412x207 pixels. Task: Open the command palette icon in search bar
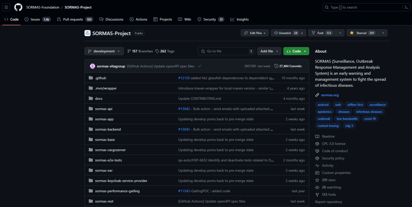tap(407, 7)
